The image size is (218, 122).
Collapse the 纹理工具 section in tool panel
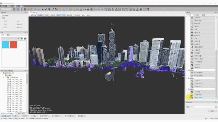pos(187,70)
